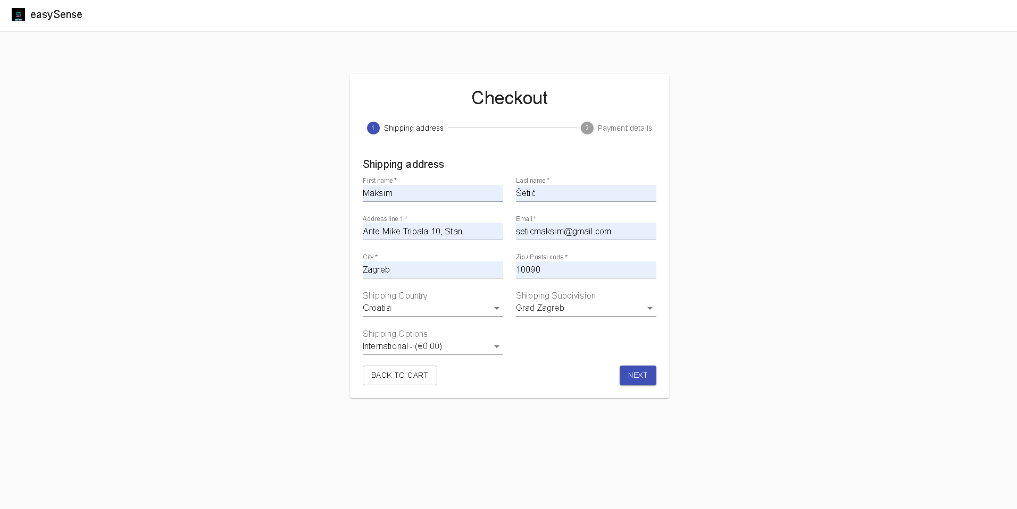Click the Shipping address step label
Image resolution: width=1017 pixels, height=509 pixels.
tap(413, 128)
